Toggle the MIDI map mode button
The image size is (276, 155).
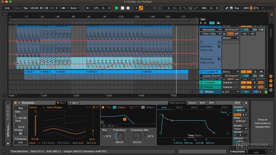(246, 8)
